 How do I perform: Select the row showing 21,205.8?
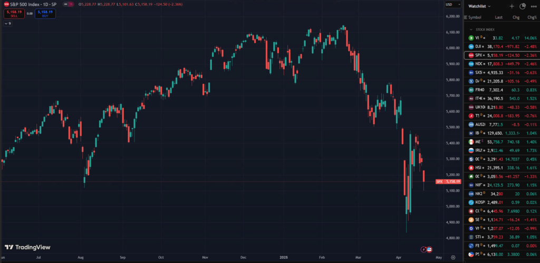[x=502, y=81]
